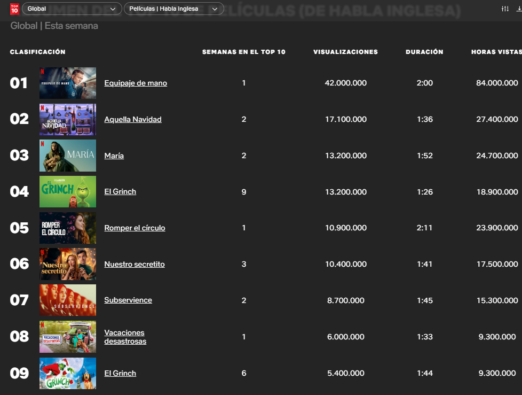
Task: Click the 24.700.000 hours viewed value
Action: 497,156
